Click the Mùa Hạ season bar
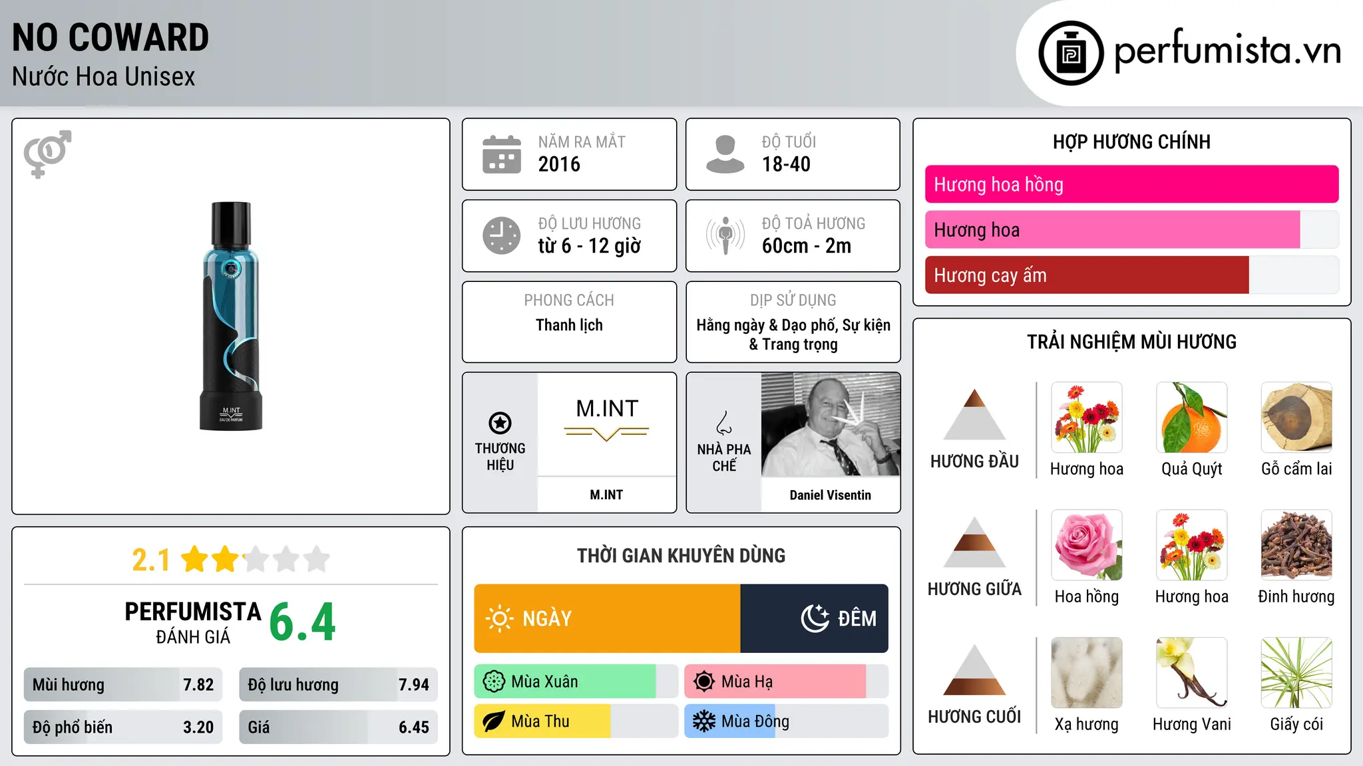The width and height of the screenshot is (1363, 766). click(x=787, y=682)
